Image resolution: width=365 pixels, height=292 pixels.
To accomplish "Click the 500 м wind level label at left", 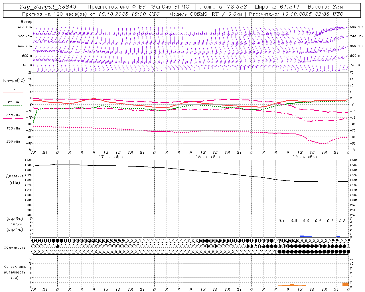I will pyautogui.click(x=27, y=56).
